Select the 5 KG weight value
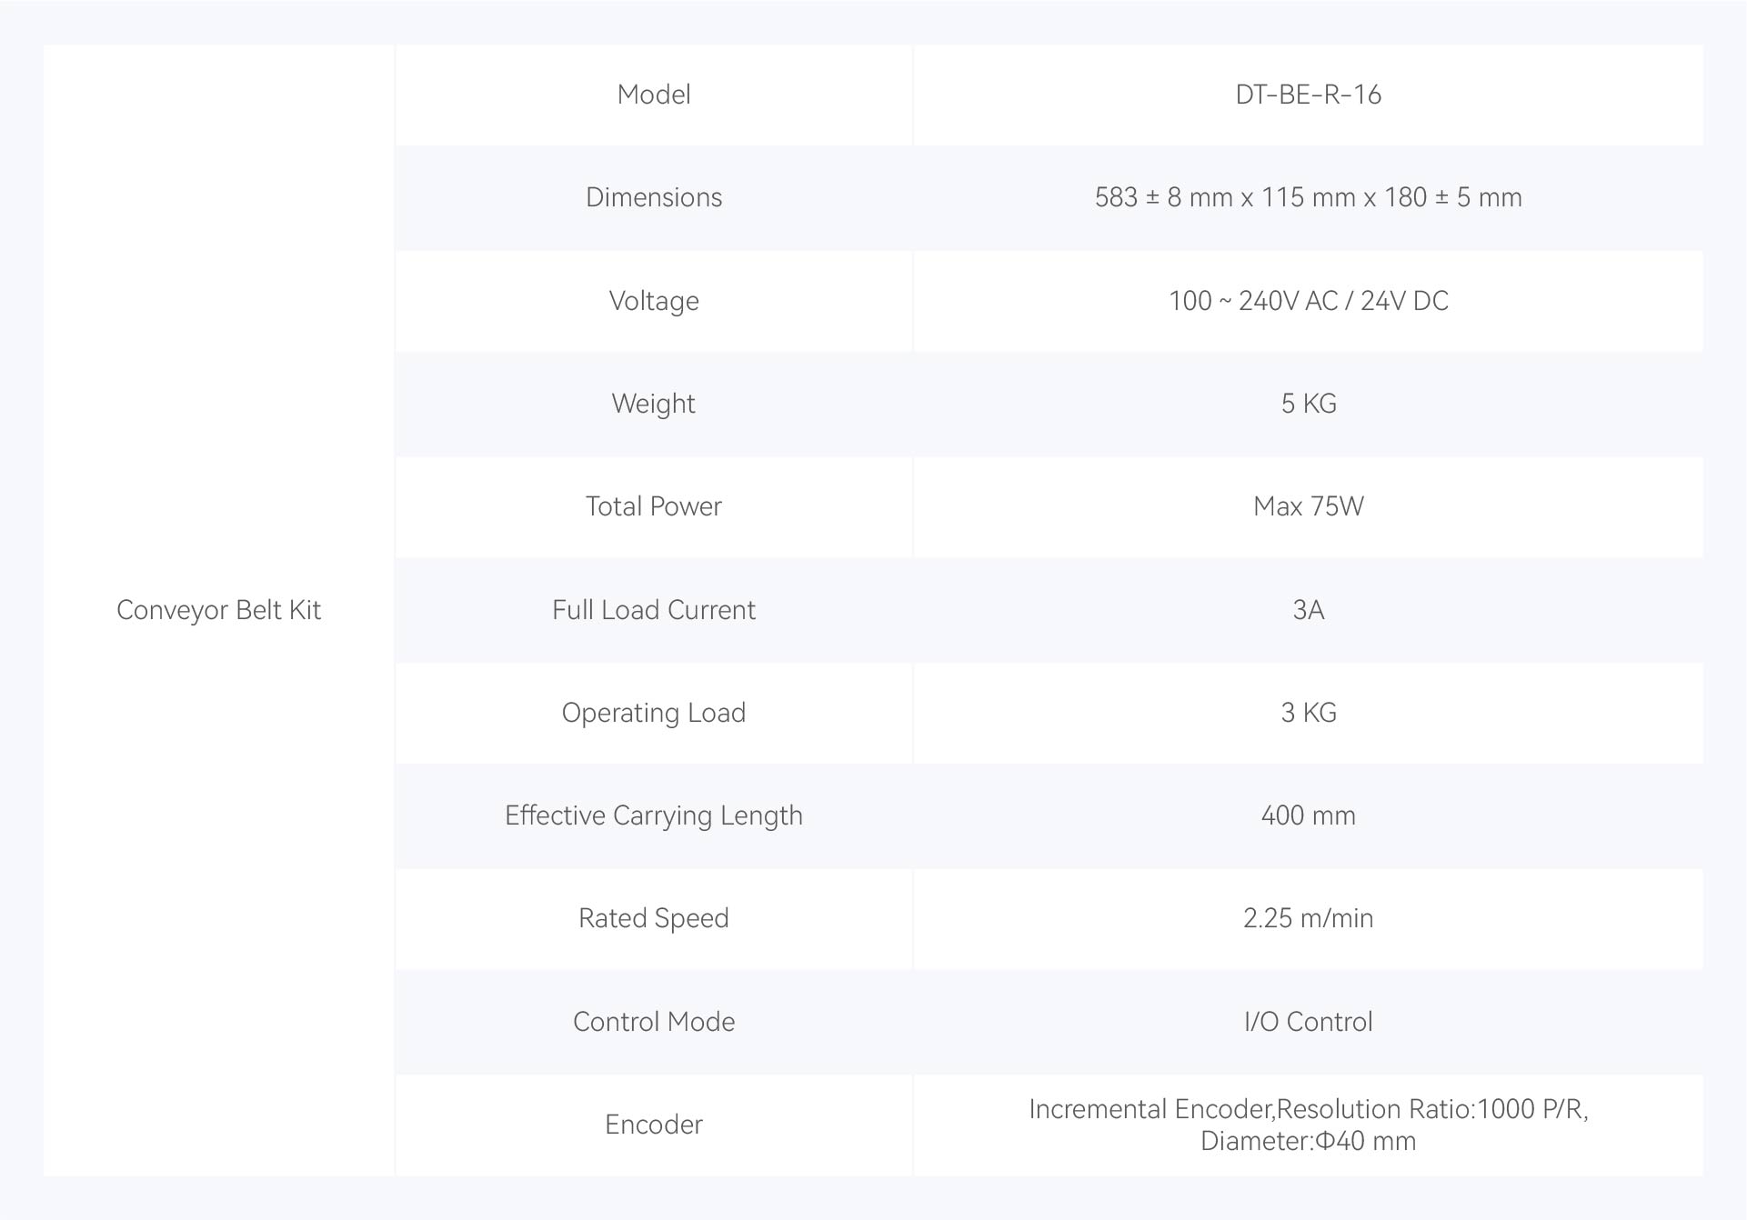Viewport: 1747px width, 1220px height. (1308, 404)
